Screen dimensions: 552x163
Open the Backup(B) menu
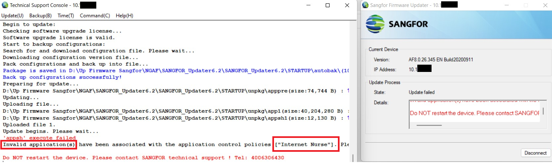pos(40,16)
